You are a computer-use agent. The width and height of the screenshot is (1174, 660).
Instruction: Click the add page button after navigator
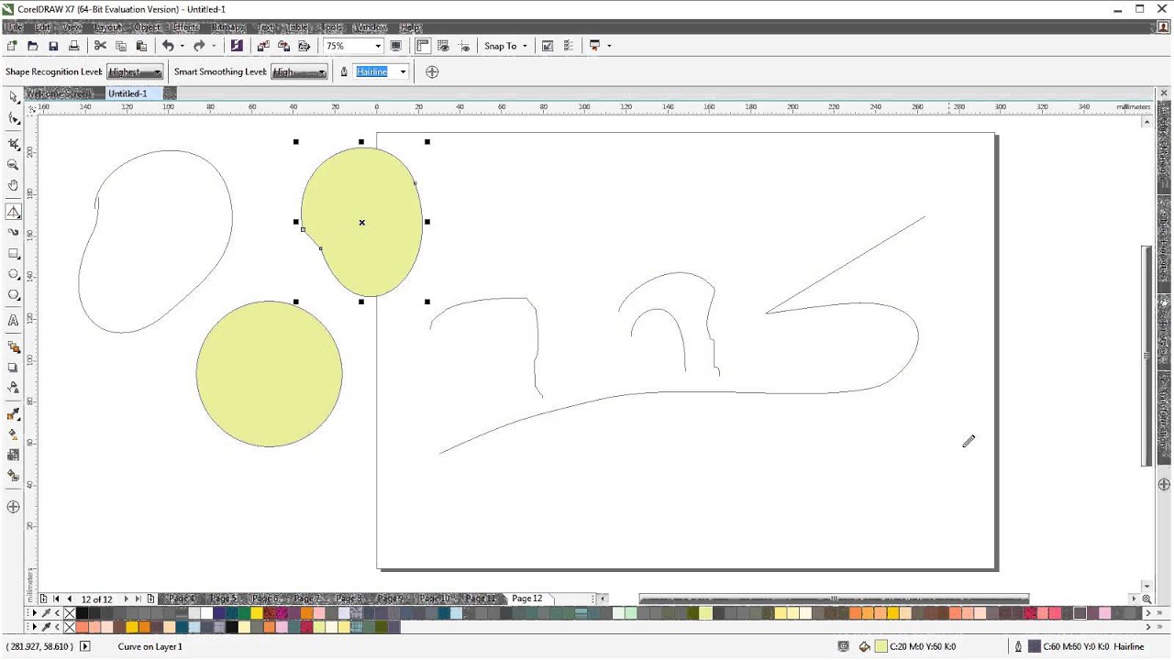[x=150, y=599]
